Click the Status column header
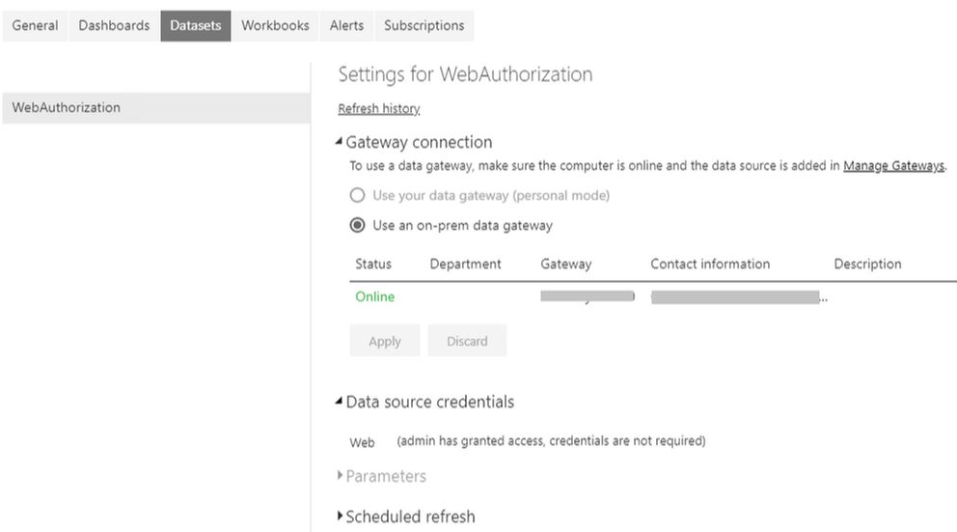This screenshot has width=957, height=532. pos(373,264)
